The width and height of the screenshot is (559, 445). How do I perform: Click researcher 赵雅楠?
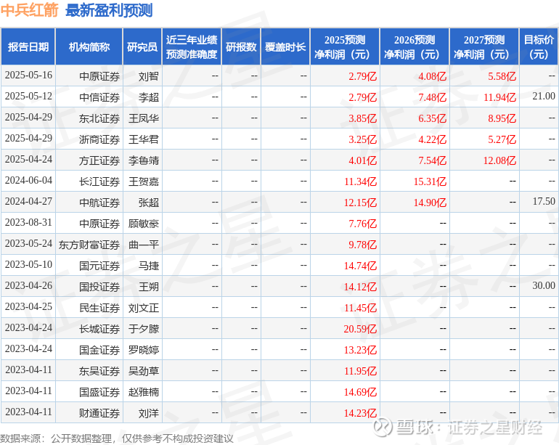pos(144,392)
